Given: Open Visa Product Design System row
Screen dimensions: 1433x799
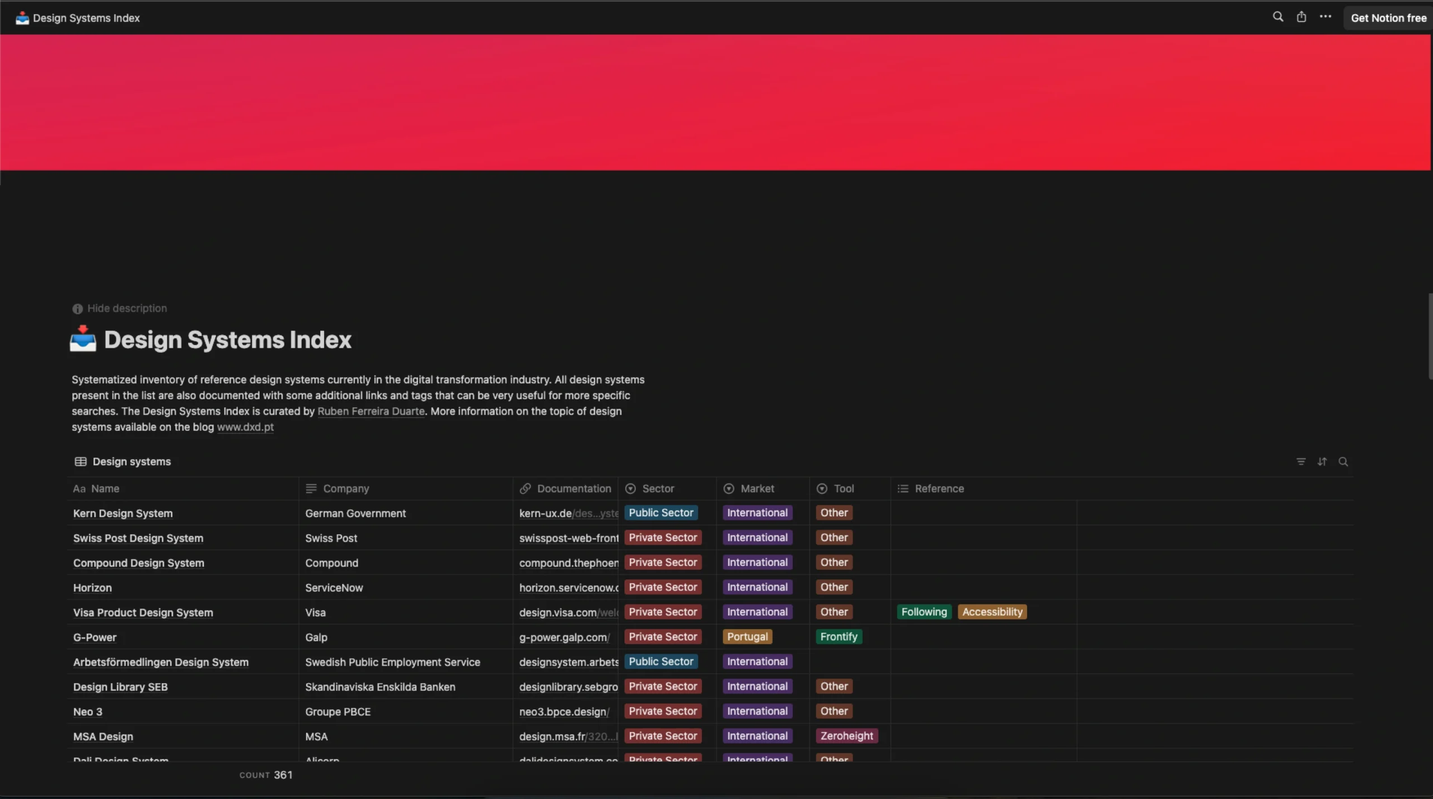Looking at the screenshot, I should [x=143, y=612].
